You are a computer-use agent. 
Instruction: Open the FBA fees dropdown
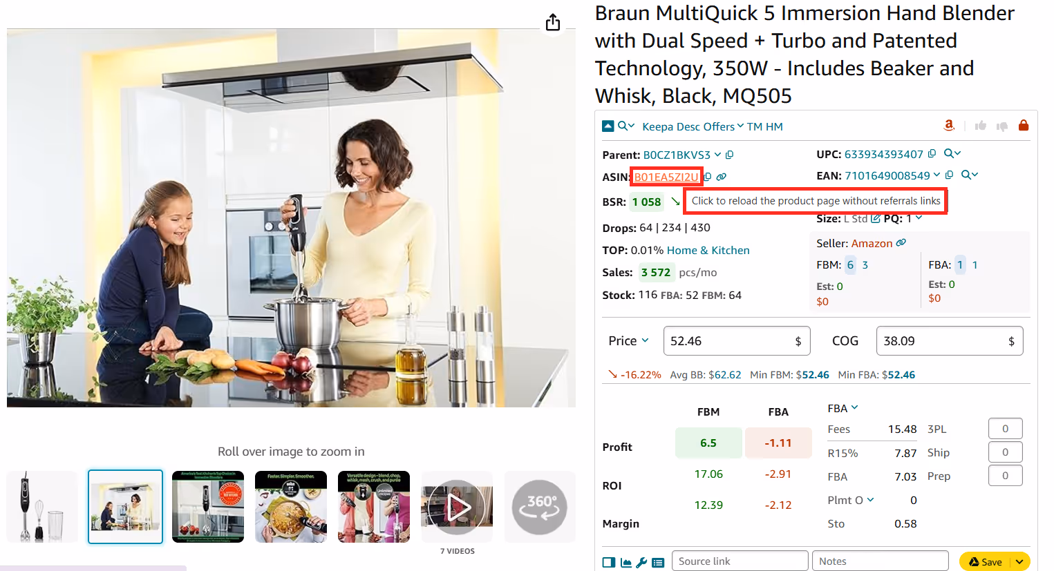click(843, 408)
